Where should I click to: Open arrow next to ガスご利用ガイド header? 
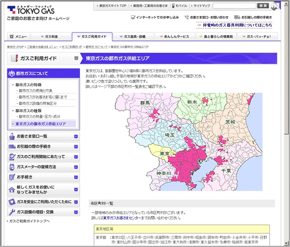pyautogui.click(x=76, y=58)
